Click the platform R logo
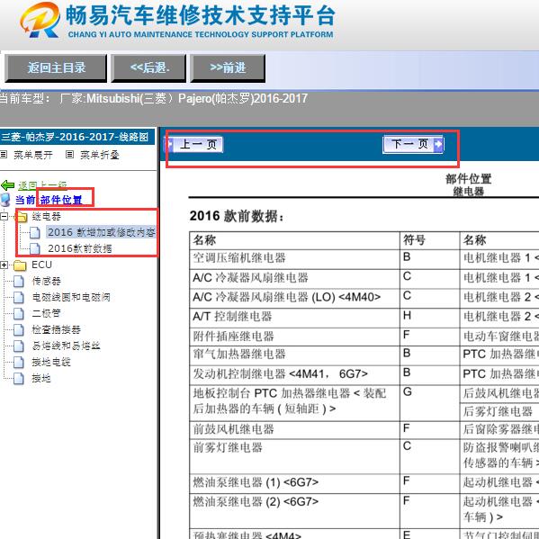This screenshot has width=539, height=539. point(40,20)
